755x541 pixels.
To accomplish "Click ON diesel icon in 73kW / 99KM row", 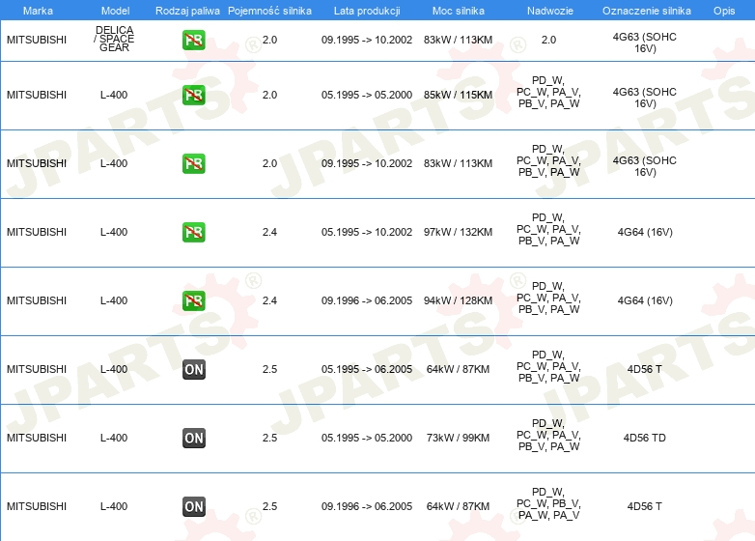I will point(193,438).
